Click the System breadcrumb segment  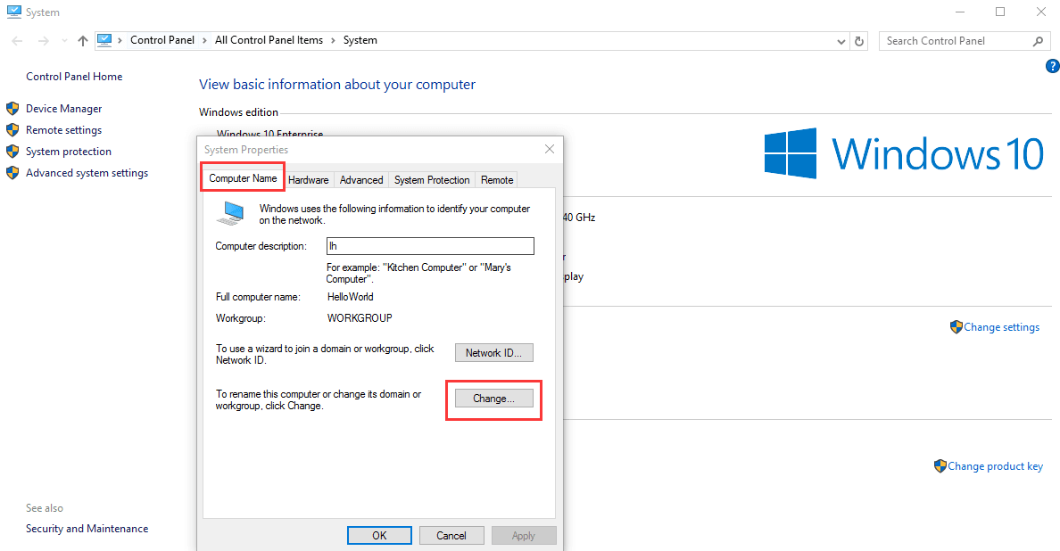click(360, 40)
